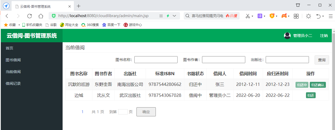Screen dimensions: 335x130
Task: Open the purple translate icon
Action: coord(260,16)
